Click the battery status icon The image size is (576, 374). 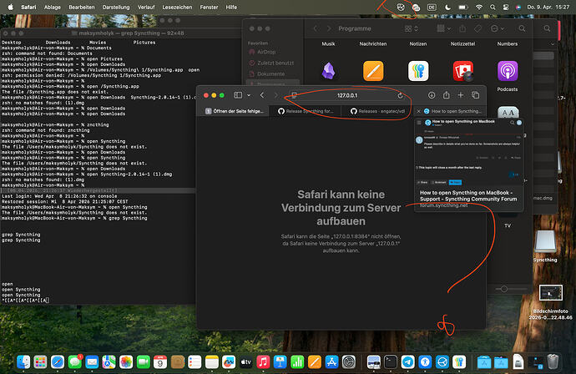[462, 7]
